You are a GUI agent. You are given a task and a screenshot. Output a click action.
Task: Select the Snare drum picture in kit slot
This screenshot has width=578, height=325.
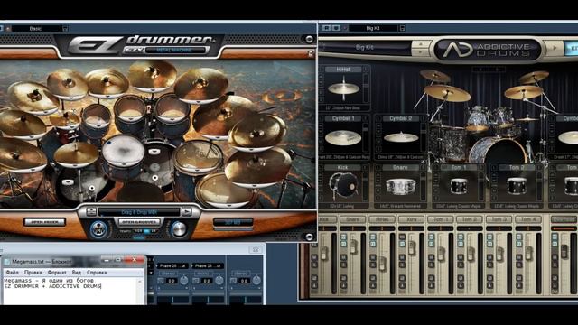[x=401, y=186]
